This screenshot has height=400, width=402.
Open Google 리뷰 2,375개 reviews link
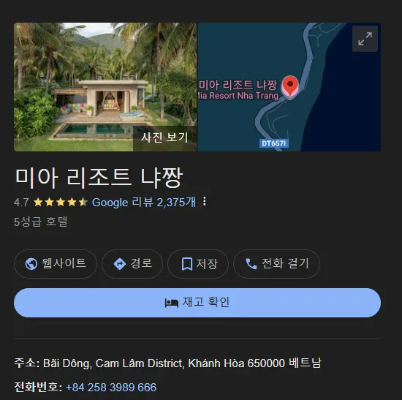point(144,202)
